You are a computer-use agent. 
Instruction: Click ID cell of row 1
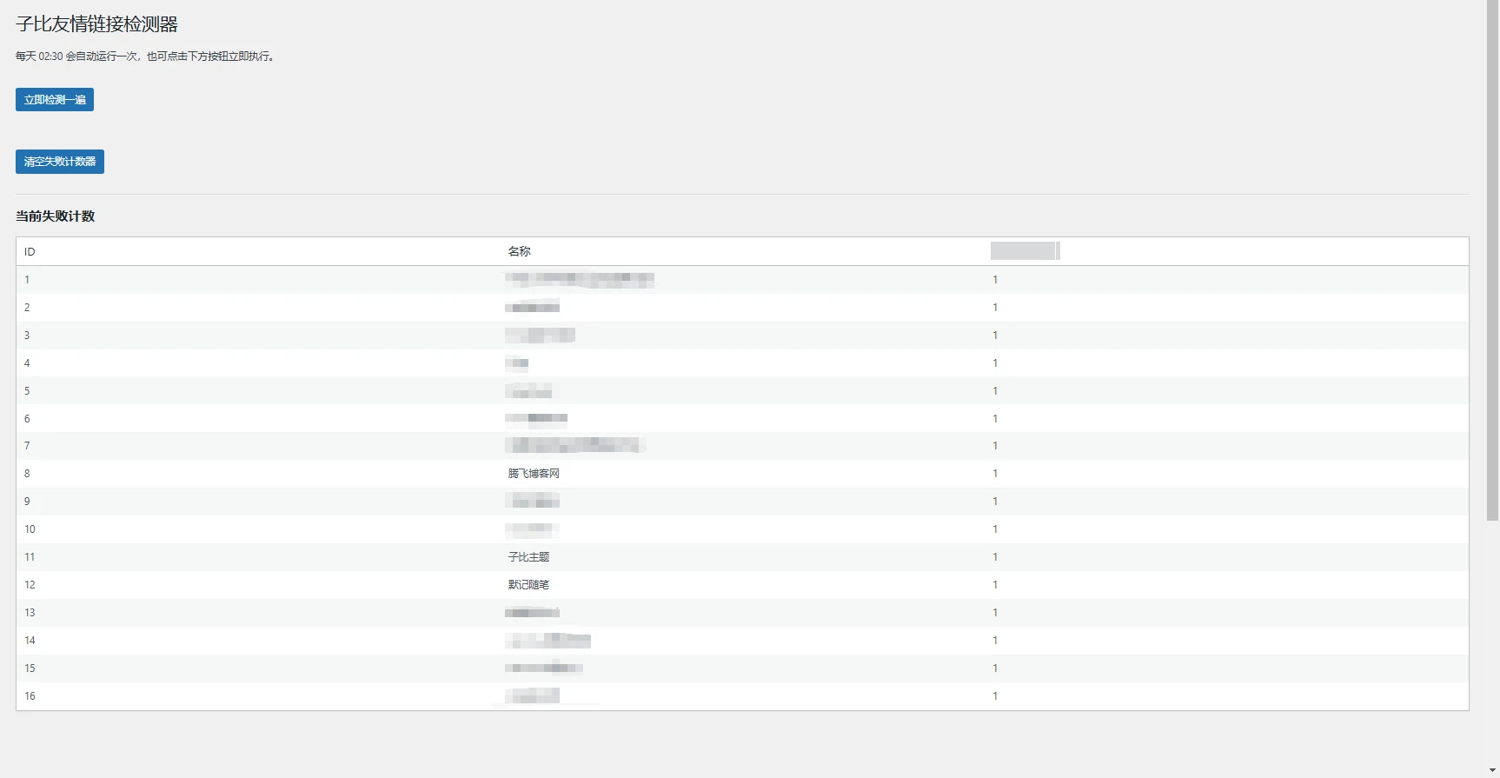[27, 280]
